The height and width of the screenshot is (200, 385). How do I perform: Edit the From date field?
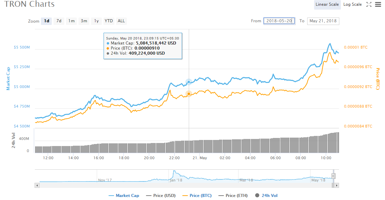279,21
